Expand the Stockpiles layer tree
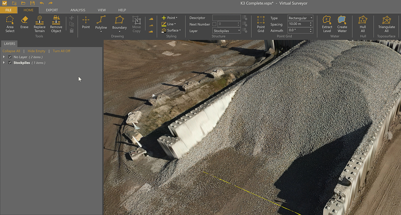The height and width of the screenshot is (215, 401). 4,62
